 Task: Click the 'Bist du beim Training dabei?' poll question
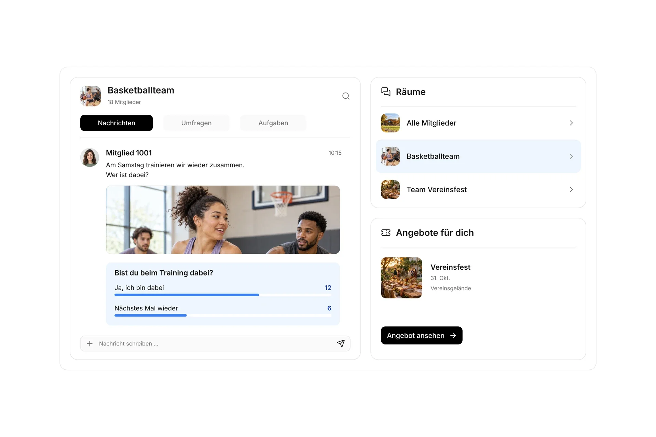pyautogui.click(x=164, y=273)
